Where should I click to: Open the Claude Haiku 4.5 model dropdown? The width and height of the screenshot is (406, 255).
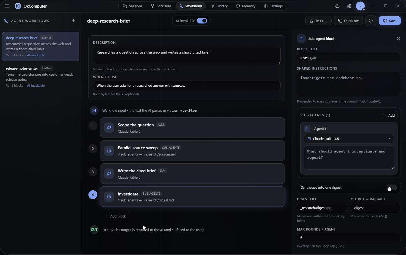pyautogui.click(x=349, y=139)
